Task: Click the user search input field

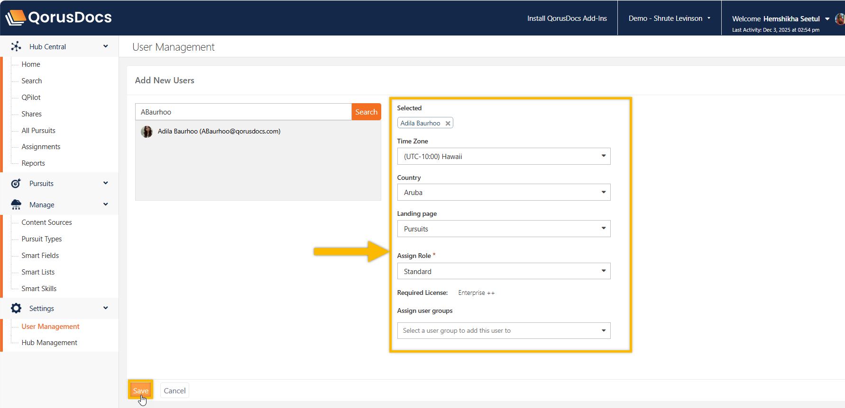Action: point(243,112)
